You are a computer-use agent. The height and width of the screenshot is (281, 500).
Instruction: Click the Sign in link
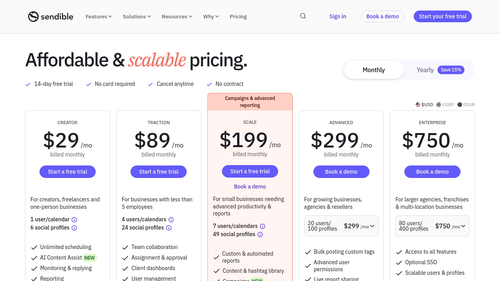tap(337, 16)
